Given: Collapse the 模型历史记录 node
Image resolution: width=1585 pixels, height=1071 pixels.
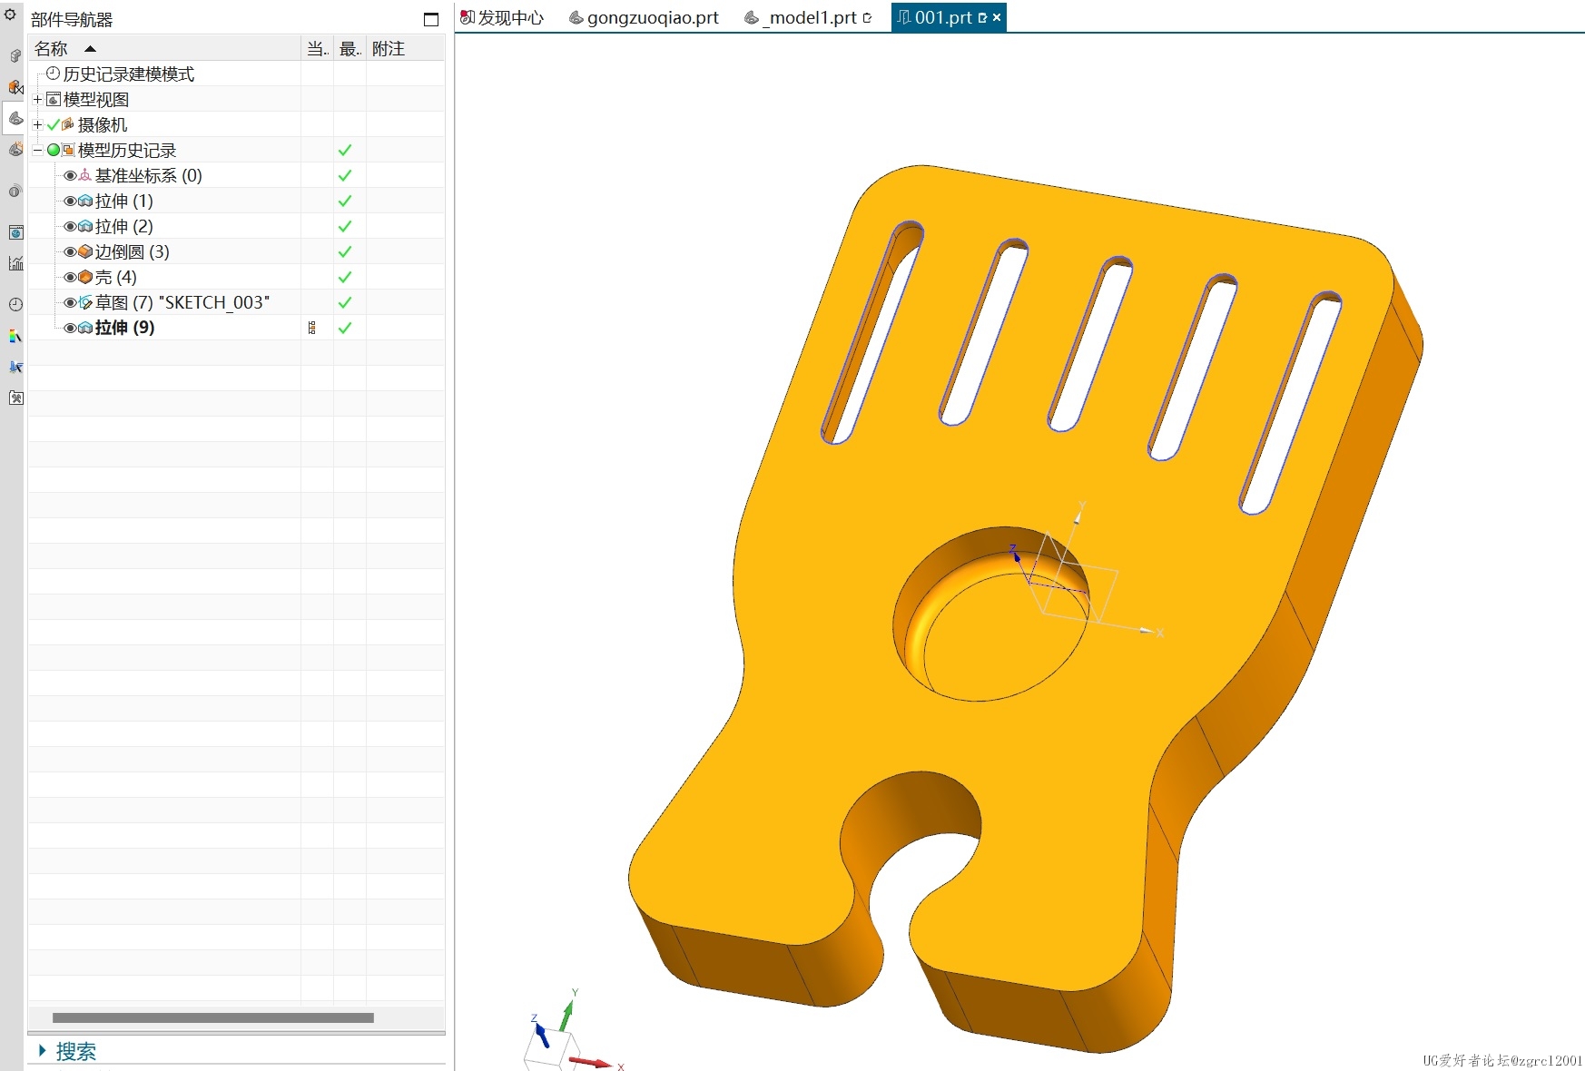Looking at the screenshot, I should coord(38,150).
